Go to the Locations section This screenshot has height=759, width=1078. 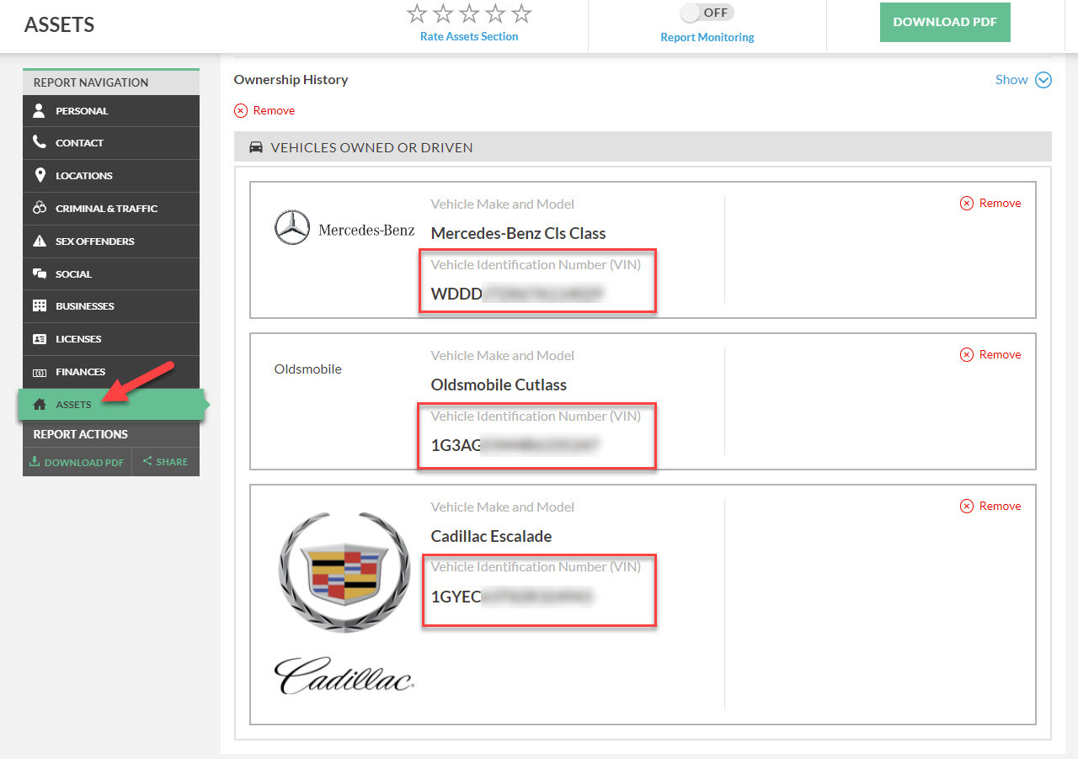click(111, 176)
